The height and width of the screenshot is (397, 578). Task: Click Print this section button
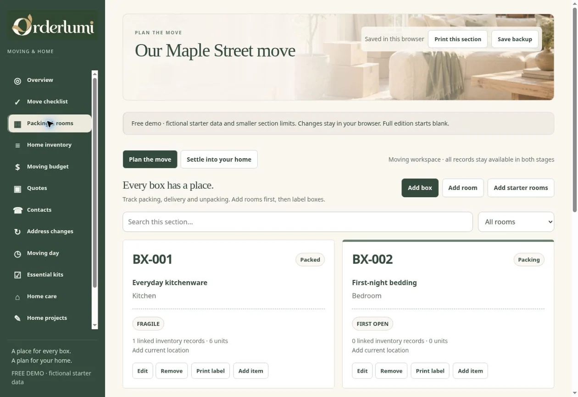[458, 39]
